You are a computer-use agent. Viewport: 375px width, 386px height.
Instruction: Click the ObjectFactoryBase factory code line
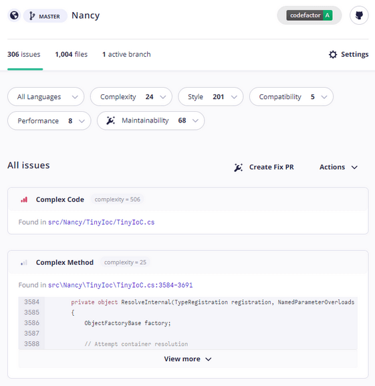[x=128, y=323]
